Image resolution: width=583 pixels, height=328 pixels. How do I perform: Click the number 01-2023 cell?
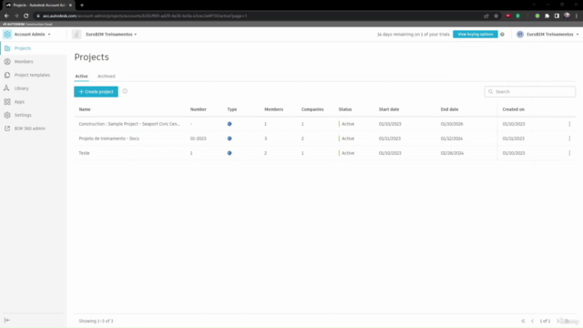click(199, 138)
